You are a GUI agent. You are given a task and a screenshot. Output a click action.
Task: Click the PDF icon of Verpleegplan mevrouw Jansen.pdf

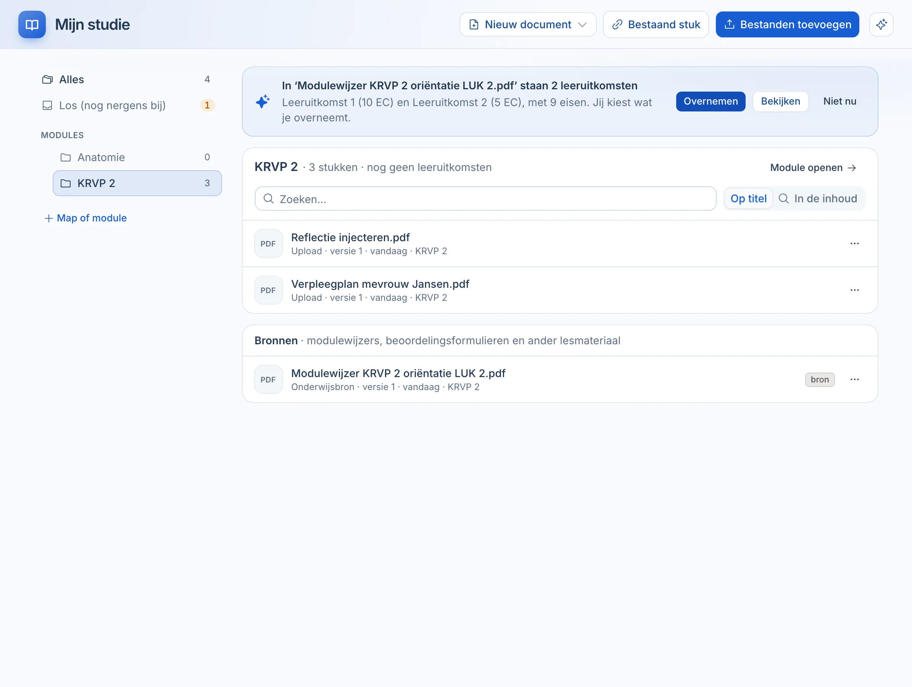pyautogui.click(x=268, y=290)
